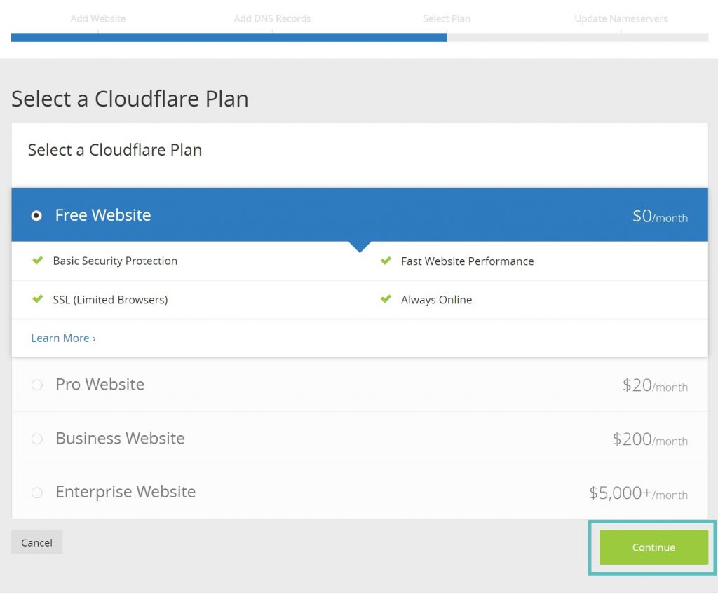
Task: Click the $20/month price
Action: click(655, 385)
